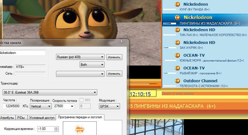Image resolution: width=248 pixels, height=135 pixels.
Task: Switch to the Атрибуты tab
Action: tap(7, 118)
